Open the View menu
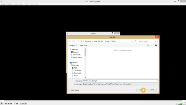 tap(31, 4)
